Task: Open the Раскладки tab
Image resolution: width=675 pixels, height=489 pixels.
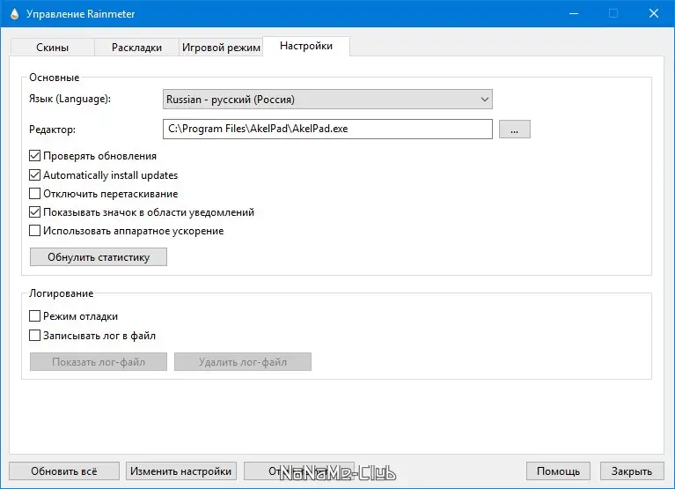Action: coord(135,48)
